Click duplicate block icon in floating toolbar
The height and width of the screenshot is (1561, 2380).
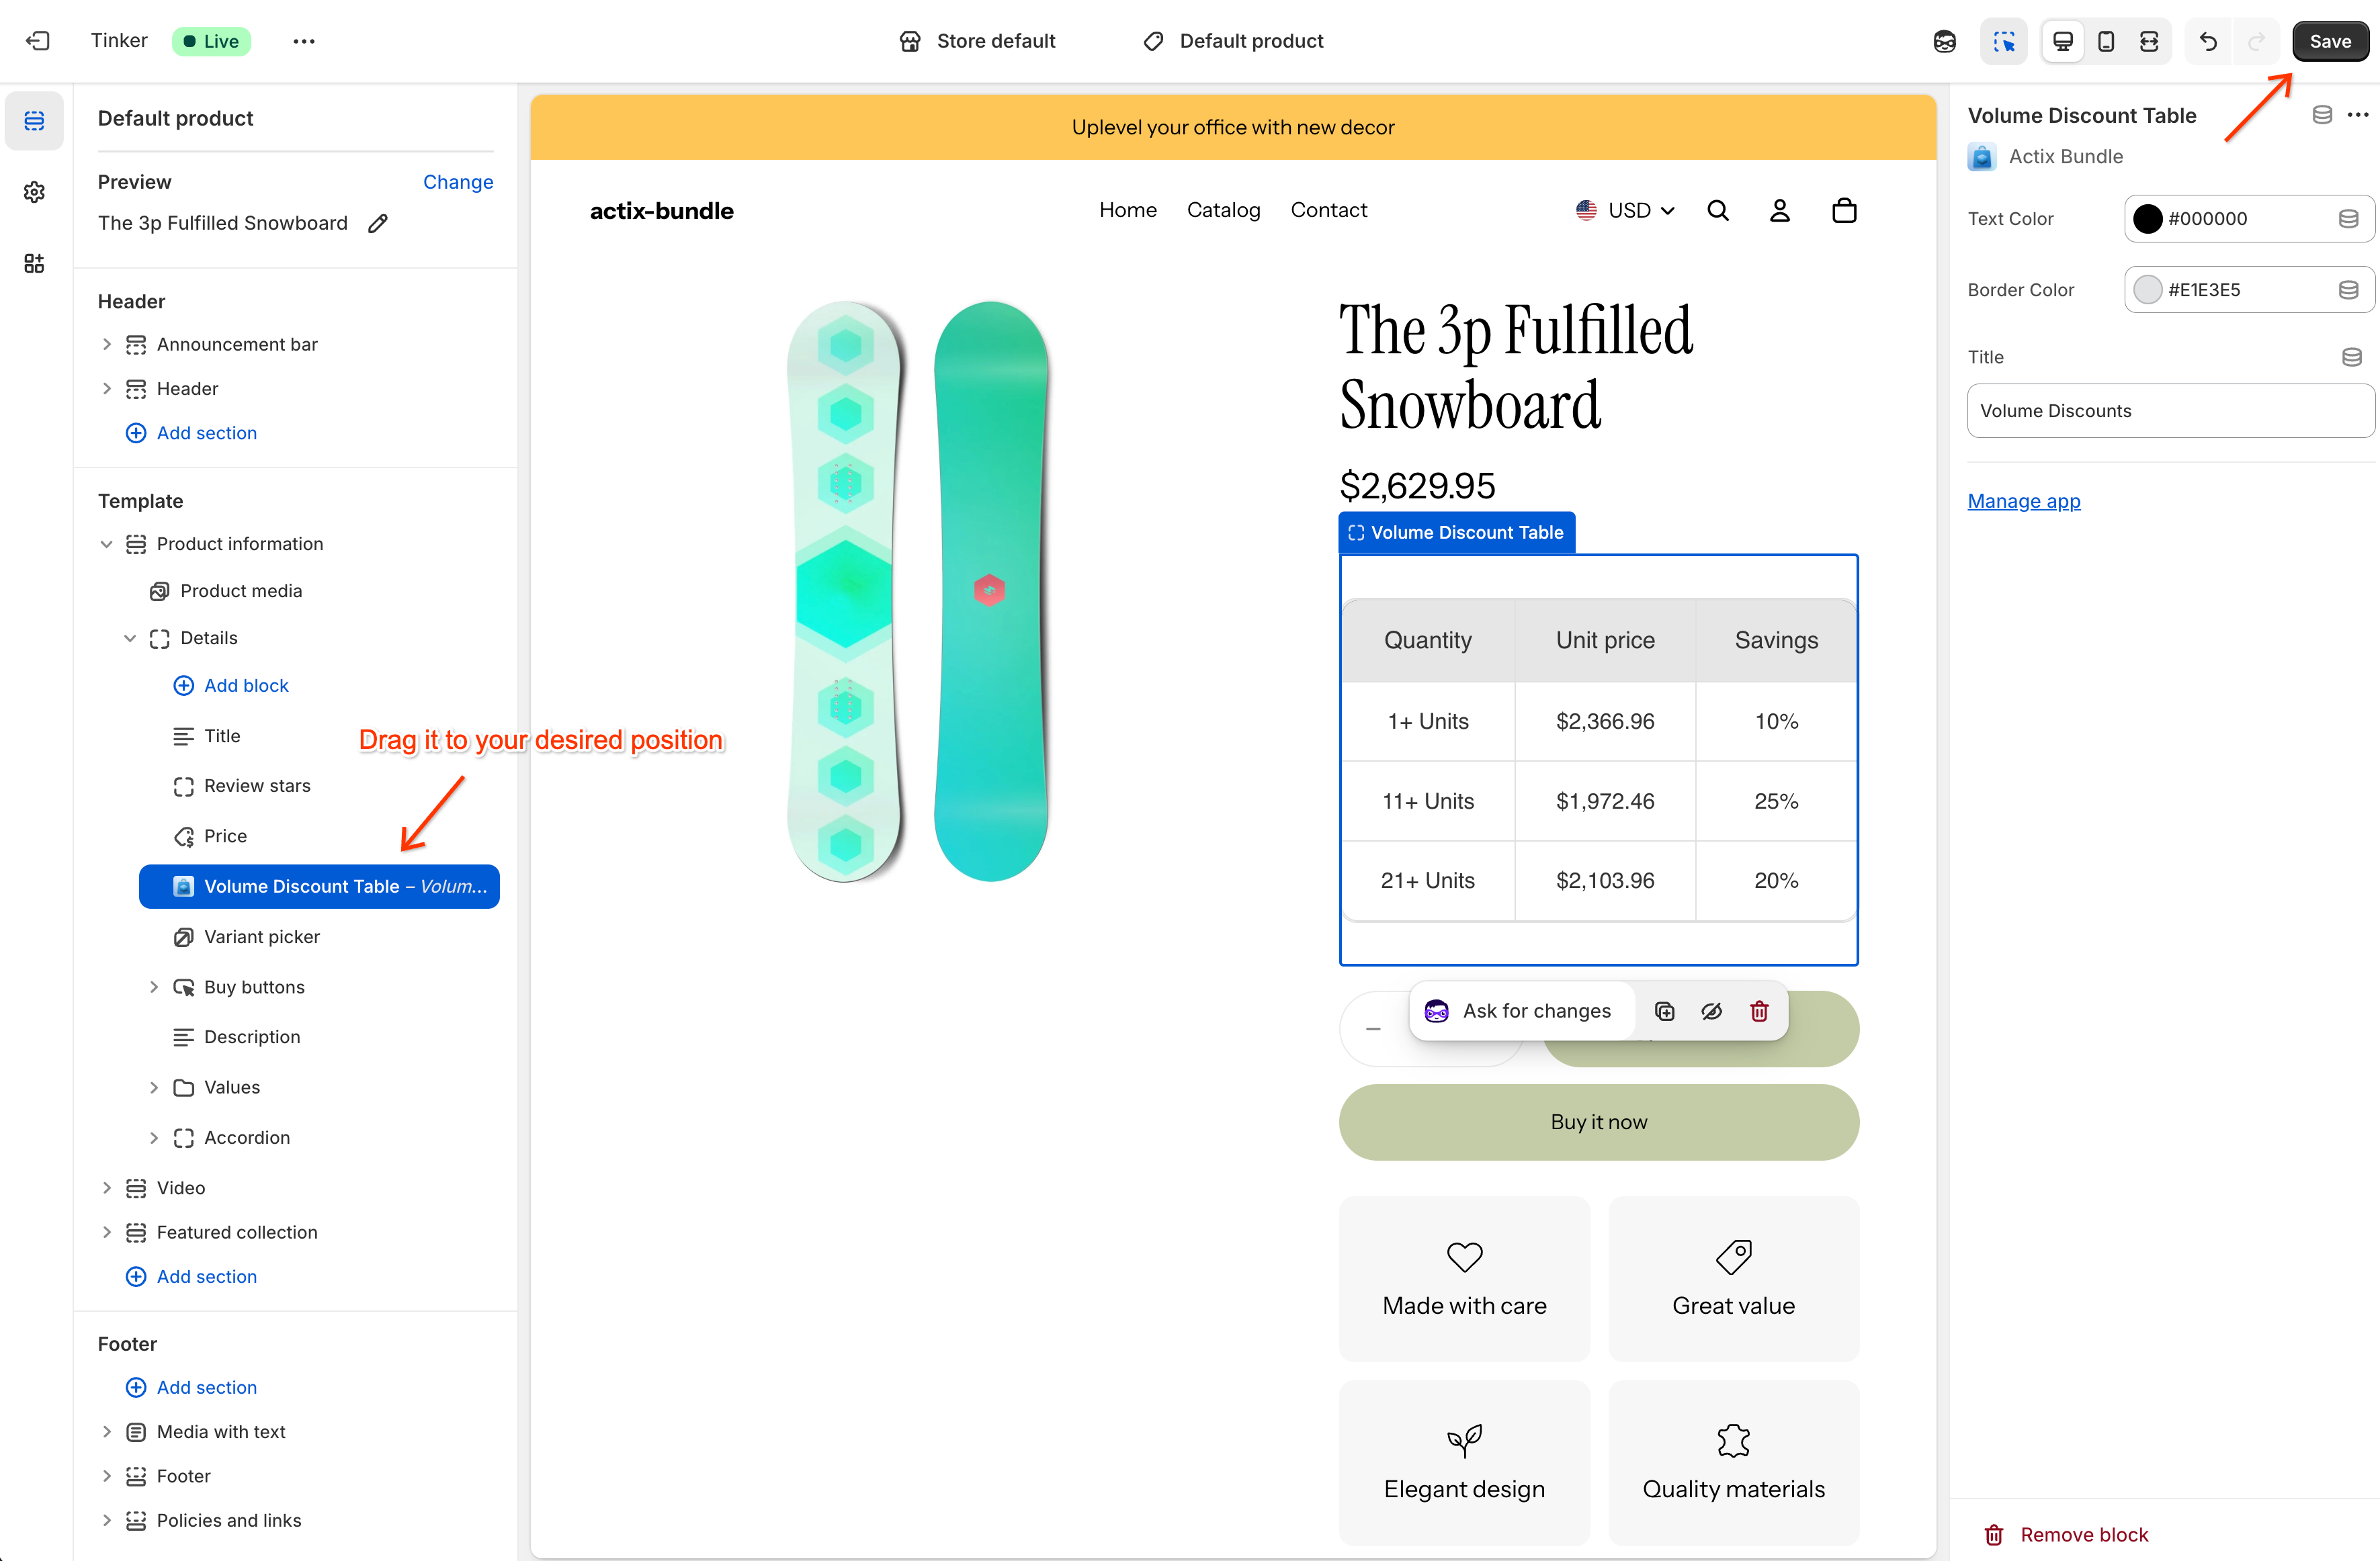[x=1665, y=1012]
